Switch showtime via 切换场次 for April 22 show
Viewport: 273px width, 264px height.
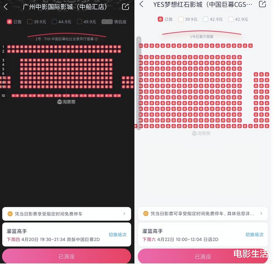(255, 235)
